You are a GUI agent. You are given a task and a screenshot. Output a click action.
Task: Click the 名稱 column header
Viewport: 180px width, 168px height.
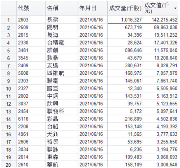click(x=62, y=8)
